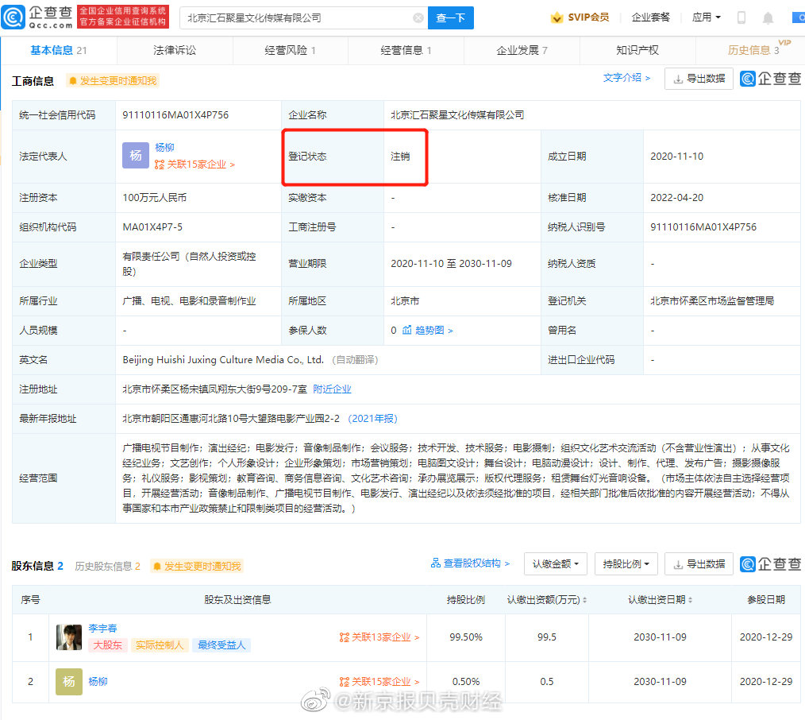Select 广播、电视、电影和录音制作业 industry text

click(189, 300)
